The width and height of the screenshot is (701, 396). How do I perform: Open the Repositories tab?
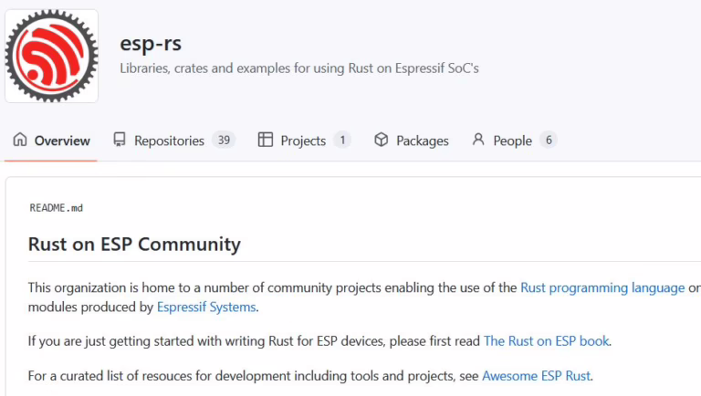click(x=169, y=141)
